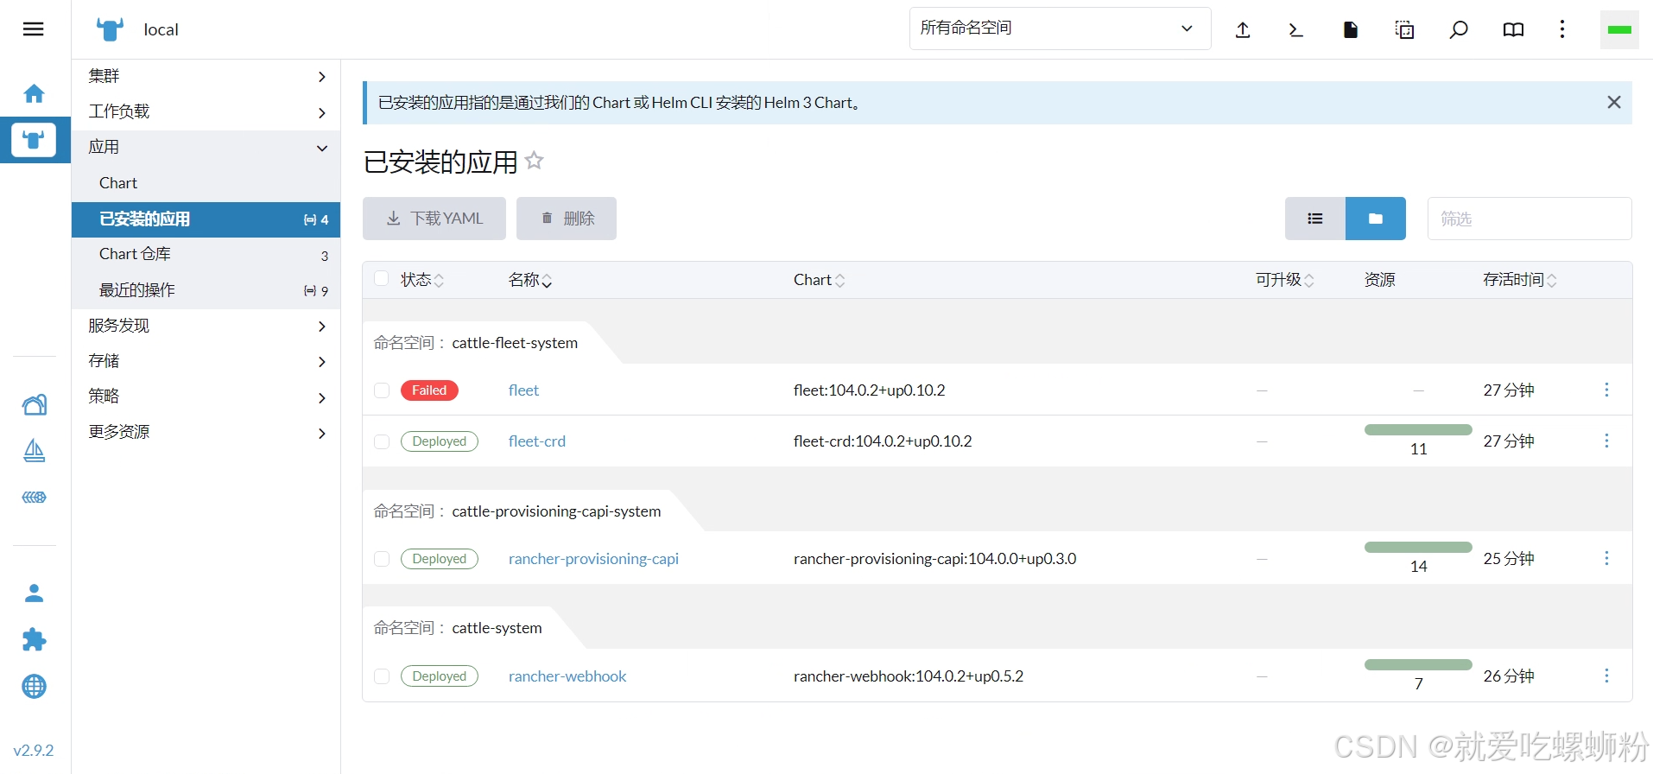The height and width of the screenshot is (774, 1653).
Task: Click the green user avatar
Action: point(1619,30)
